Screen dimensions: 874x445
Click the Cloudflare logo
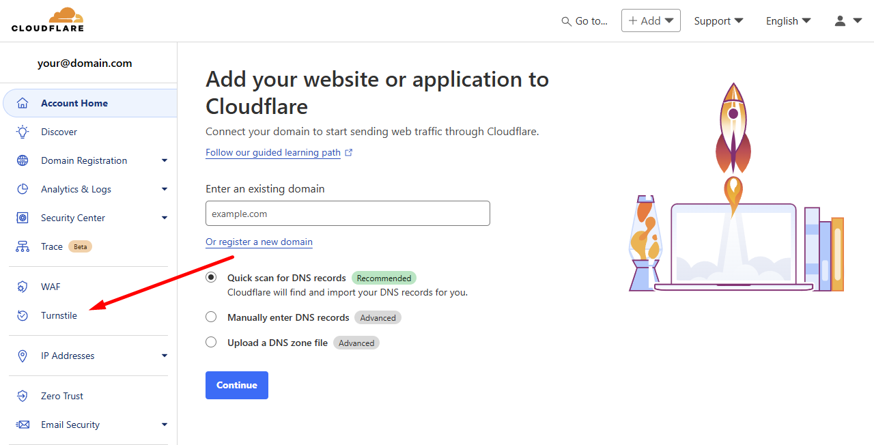coord(48,20)
